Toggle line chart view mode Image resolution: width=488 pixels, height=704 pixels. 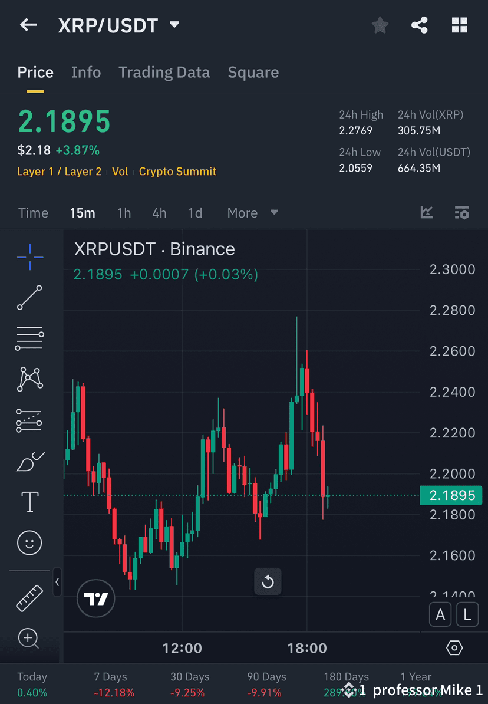point(426,213)
